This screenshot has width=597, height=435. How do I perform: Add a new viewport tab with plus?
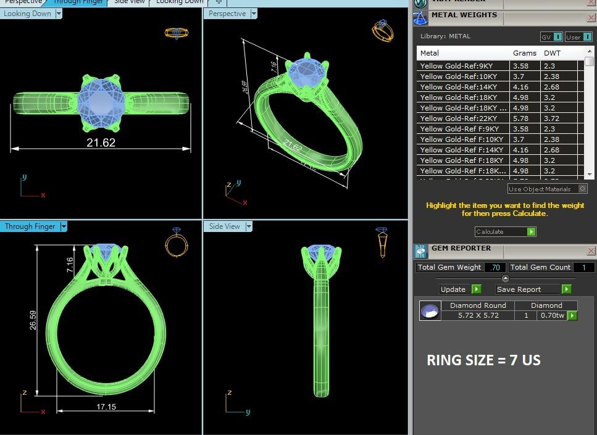(219, 2)
